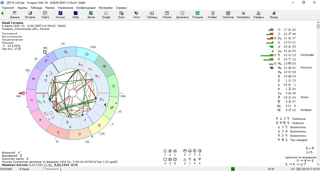Open the Текст interpretation icon
Image resolution: width=320 pixels, height=171 pixels.
pos(137,15)
